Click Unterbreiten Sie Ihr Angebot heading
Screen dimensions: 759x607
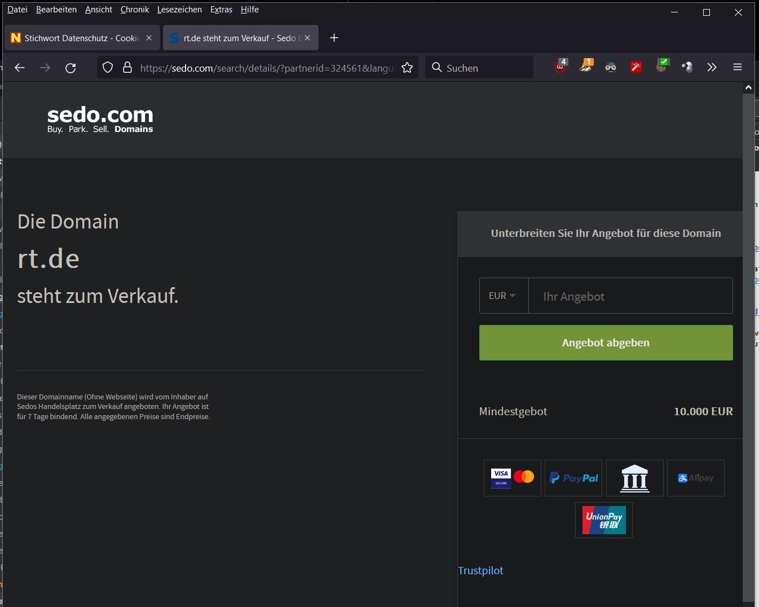tap(606, 234)
